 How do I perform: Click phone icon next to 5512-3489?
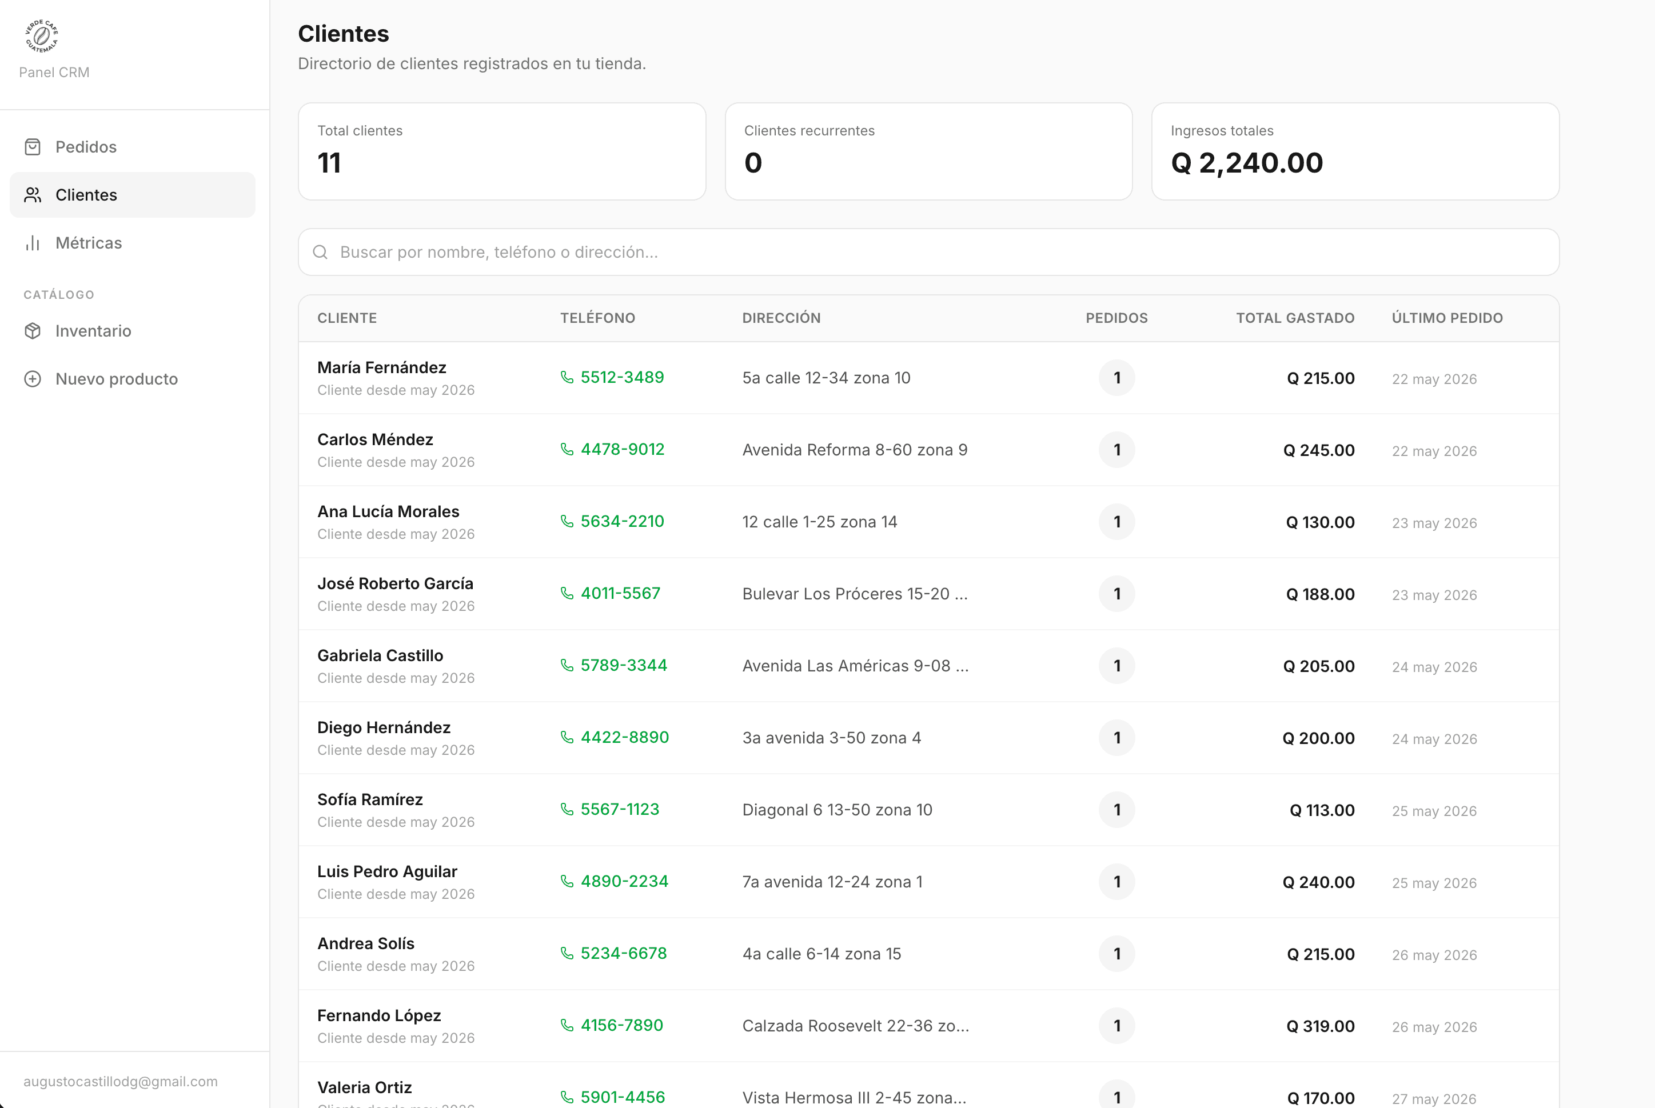click(x=567, y=377)
